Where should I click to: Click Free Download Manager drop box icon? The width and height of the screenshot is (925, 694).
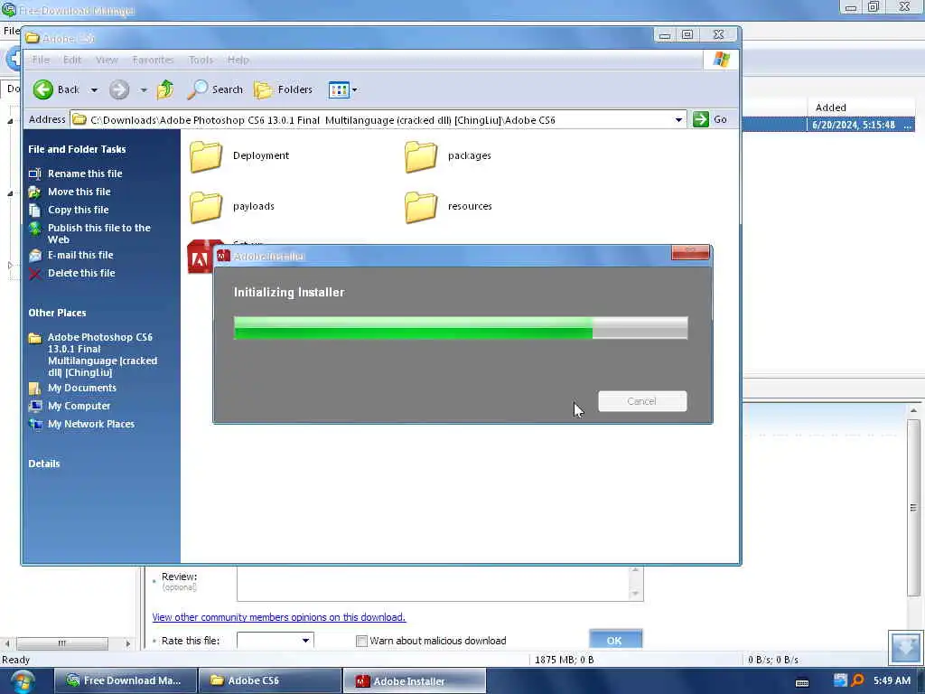[905, 647]
